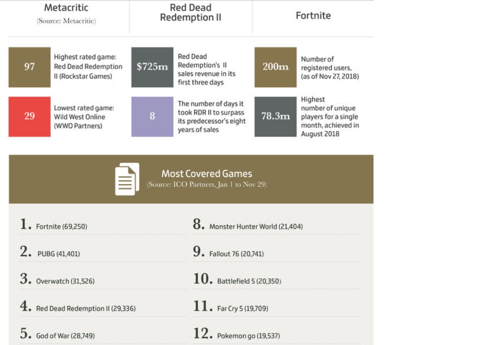The height and width of the screenshot is (345, 495).
Task: Click the document icon beside Most Covered Games
Action: (127, 179)
